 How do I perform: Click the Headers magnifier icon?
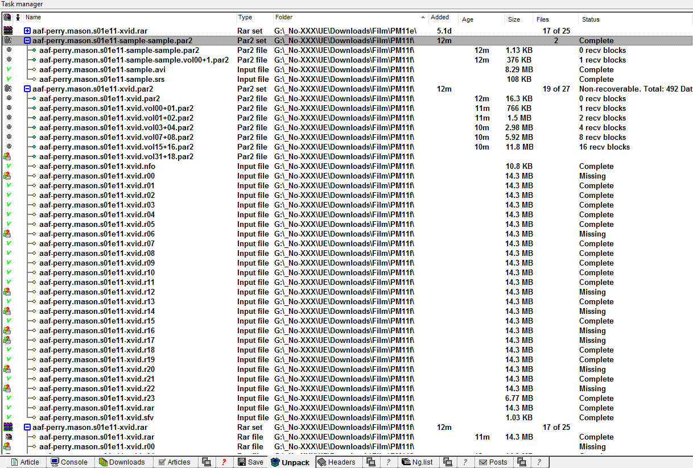tap(321, 462)
